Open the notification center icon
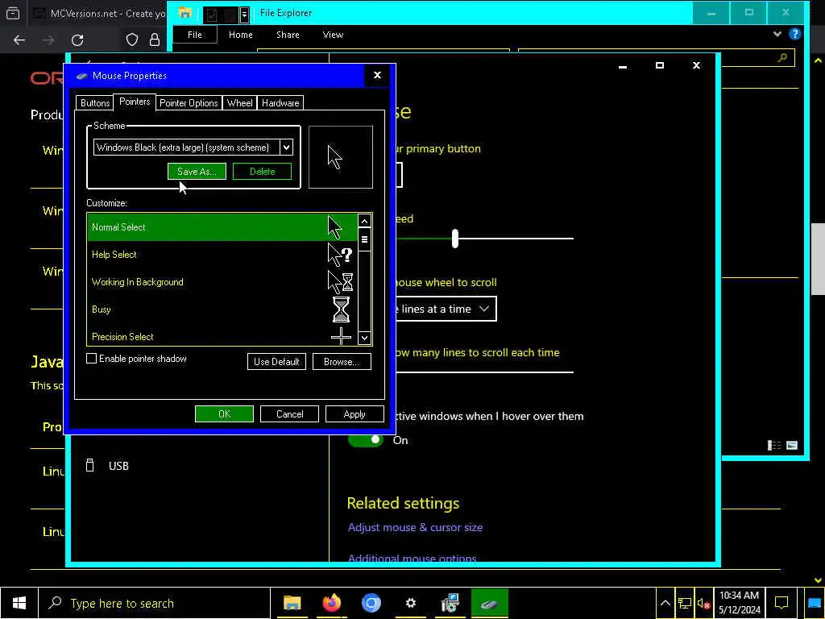 pyautogui.click(x=781, y=603)
